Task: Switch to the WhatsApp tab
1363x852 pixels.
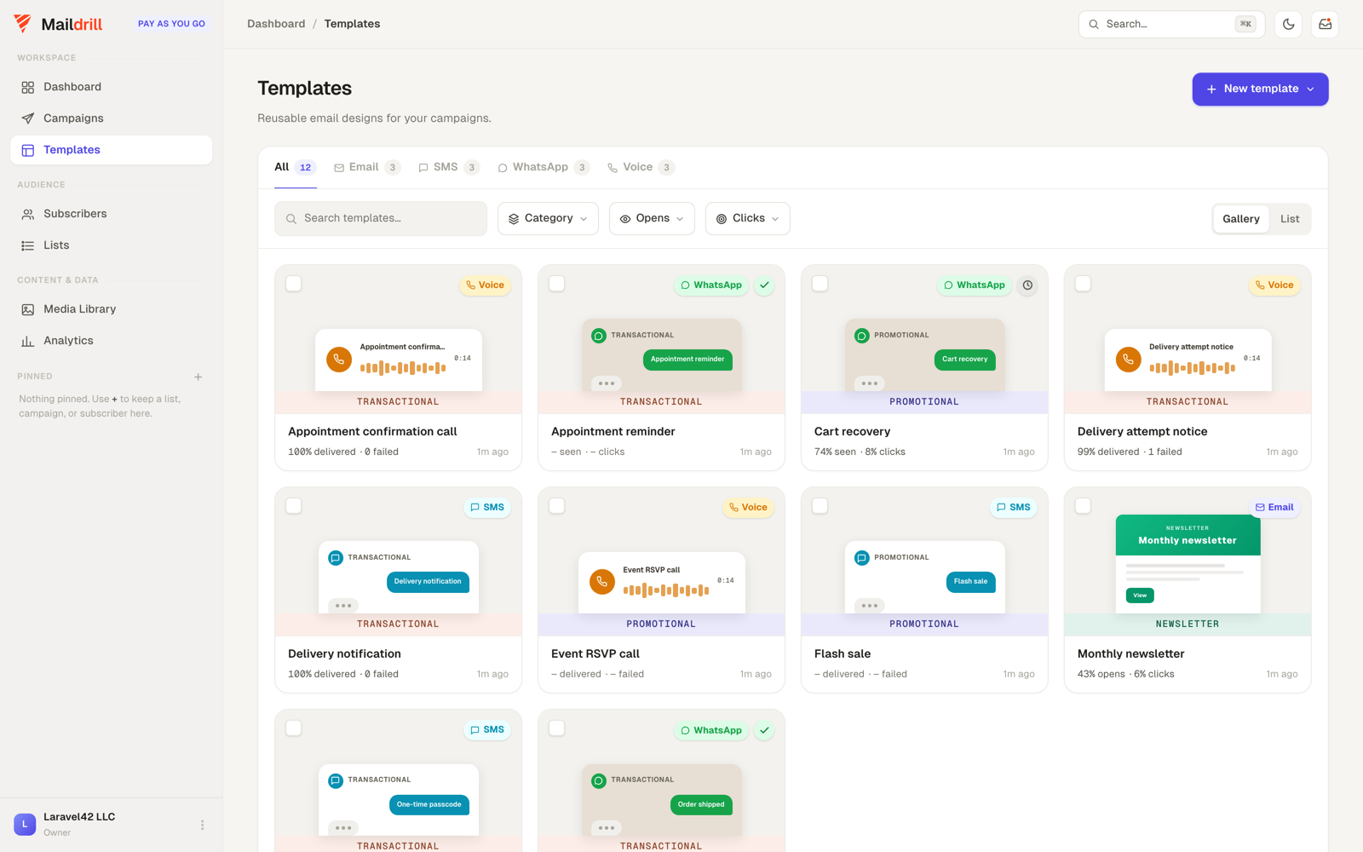Action: (x=543, y=168)
